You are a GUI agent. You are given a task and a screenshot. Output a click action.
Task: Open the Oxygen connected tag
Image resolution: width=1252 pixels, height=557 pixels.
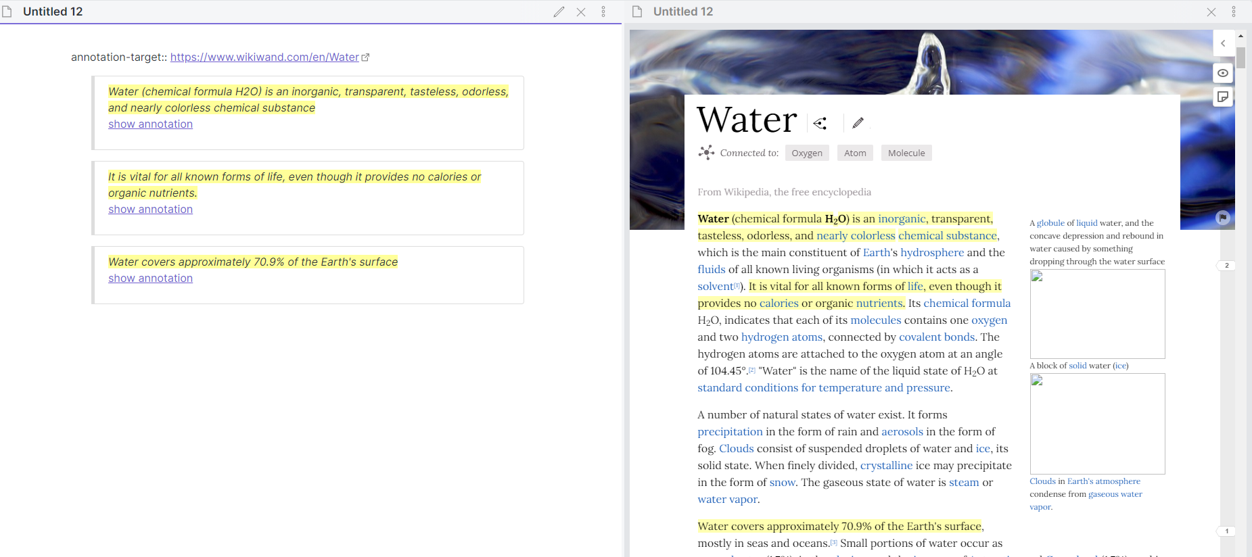807,153
